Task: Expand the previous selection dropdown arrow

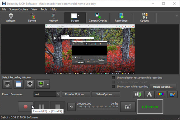Action: click(x=48, y=84)
